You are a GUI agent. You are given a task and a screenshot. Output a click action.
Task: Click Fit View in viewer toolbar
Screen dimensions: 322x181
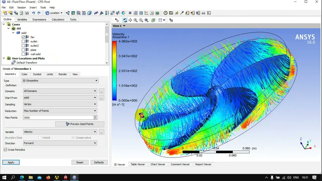pos(146,20)
